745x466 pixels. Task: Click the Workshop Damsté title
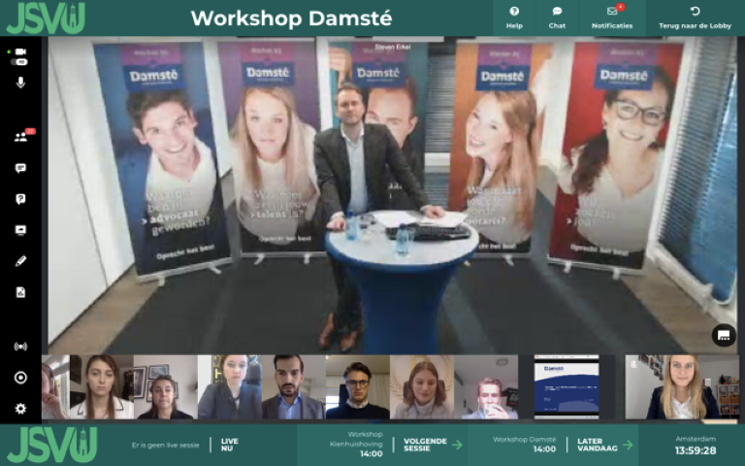291,18
